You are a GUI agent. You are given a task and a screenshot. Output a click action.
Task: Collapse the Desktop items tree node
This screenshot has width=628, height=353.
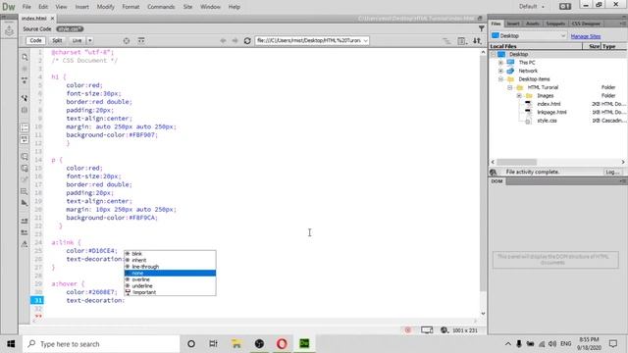tap(500, 79)
